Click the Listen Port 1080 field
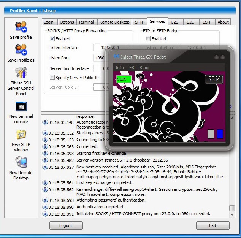The width and height of the screenshot is (241, 238). 99,58
